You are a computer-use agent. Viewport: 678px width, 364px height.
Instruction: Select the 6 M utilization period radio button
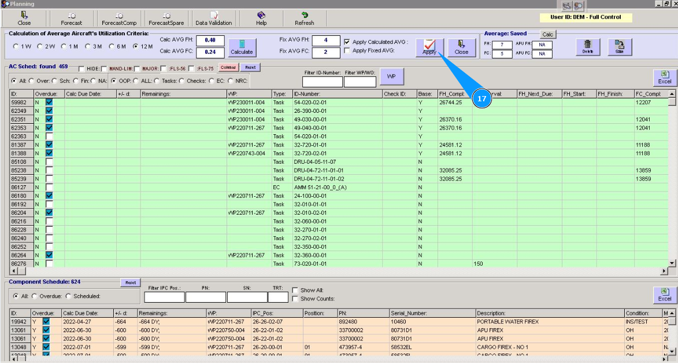click(x=112, y=46)
